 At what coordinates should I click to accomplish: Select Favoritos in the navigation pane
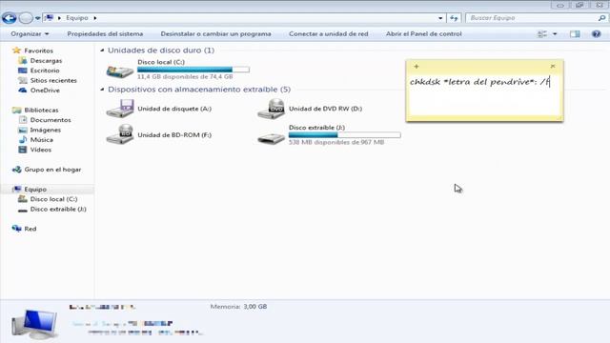point(38,50)
